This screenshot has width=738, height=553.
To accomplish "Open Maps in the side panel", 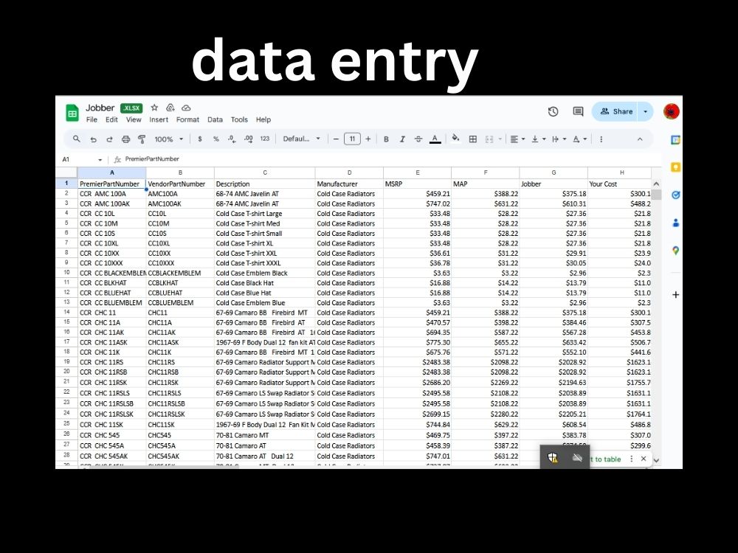I will coord(676,251).
